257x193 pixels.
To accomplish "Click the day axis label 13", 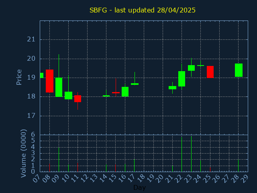I will [x=94, y=179].
